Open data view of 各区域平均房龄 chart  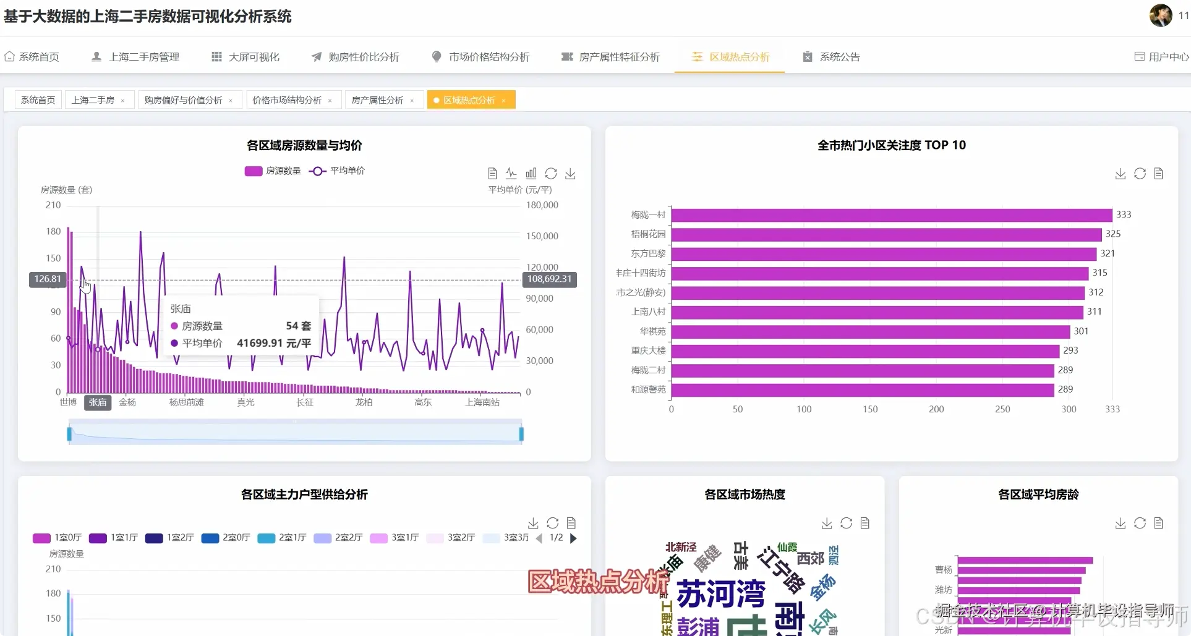1159,523
